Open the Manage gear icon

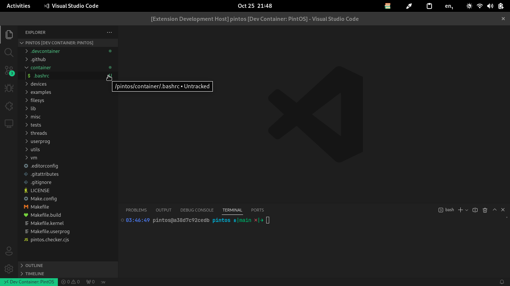coord(9,268)
